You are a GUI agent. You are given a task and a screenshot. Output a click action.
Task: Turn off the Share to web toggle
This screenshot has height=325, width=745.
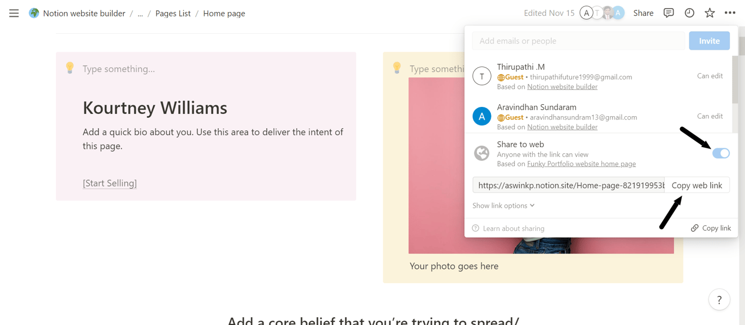[721, 153]
